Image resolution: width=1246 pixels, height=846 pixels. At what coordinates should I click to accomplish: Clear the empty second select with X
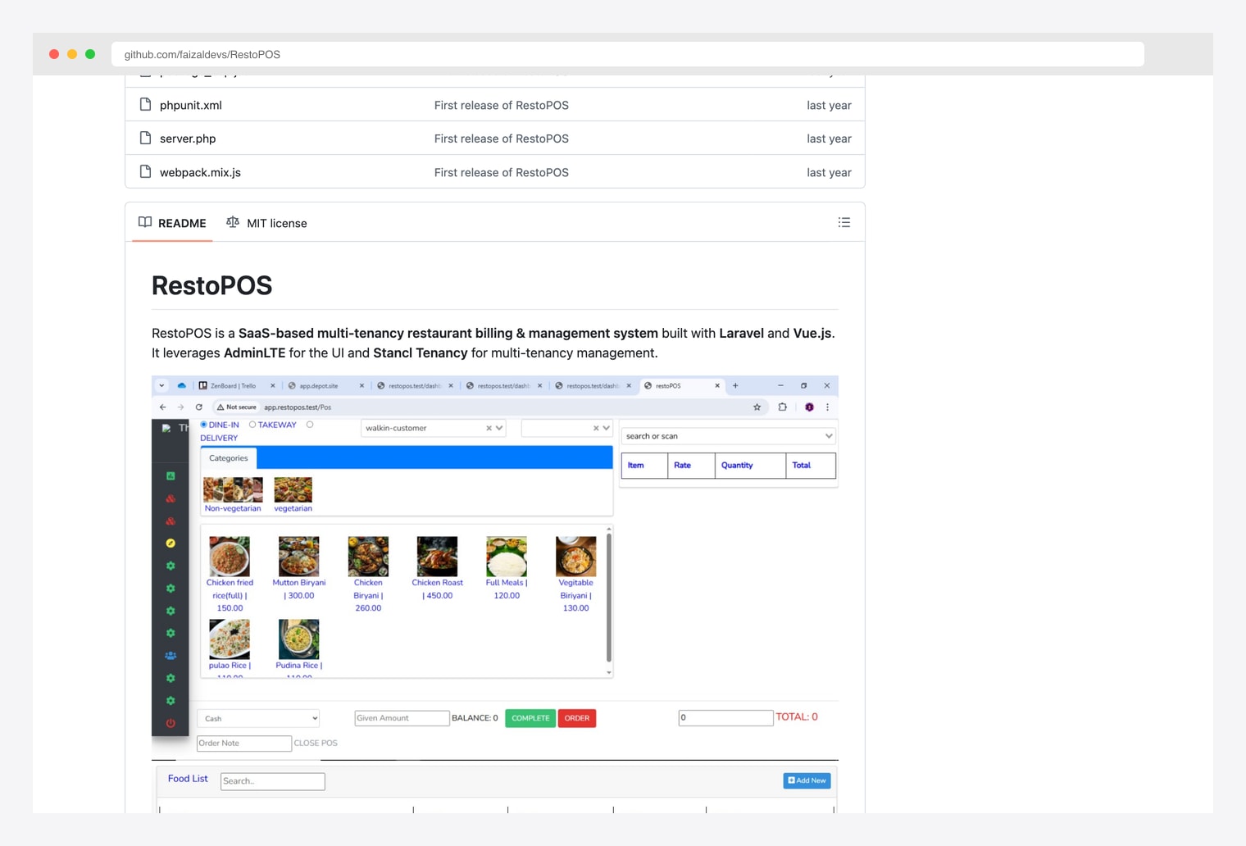(x=596, y=428)
